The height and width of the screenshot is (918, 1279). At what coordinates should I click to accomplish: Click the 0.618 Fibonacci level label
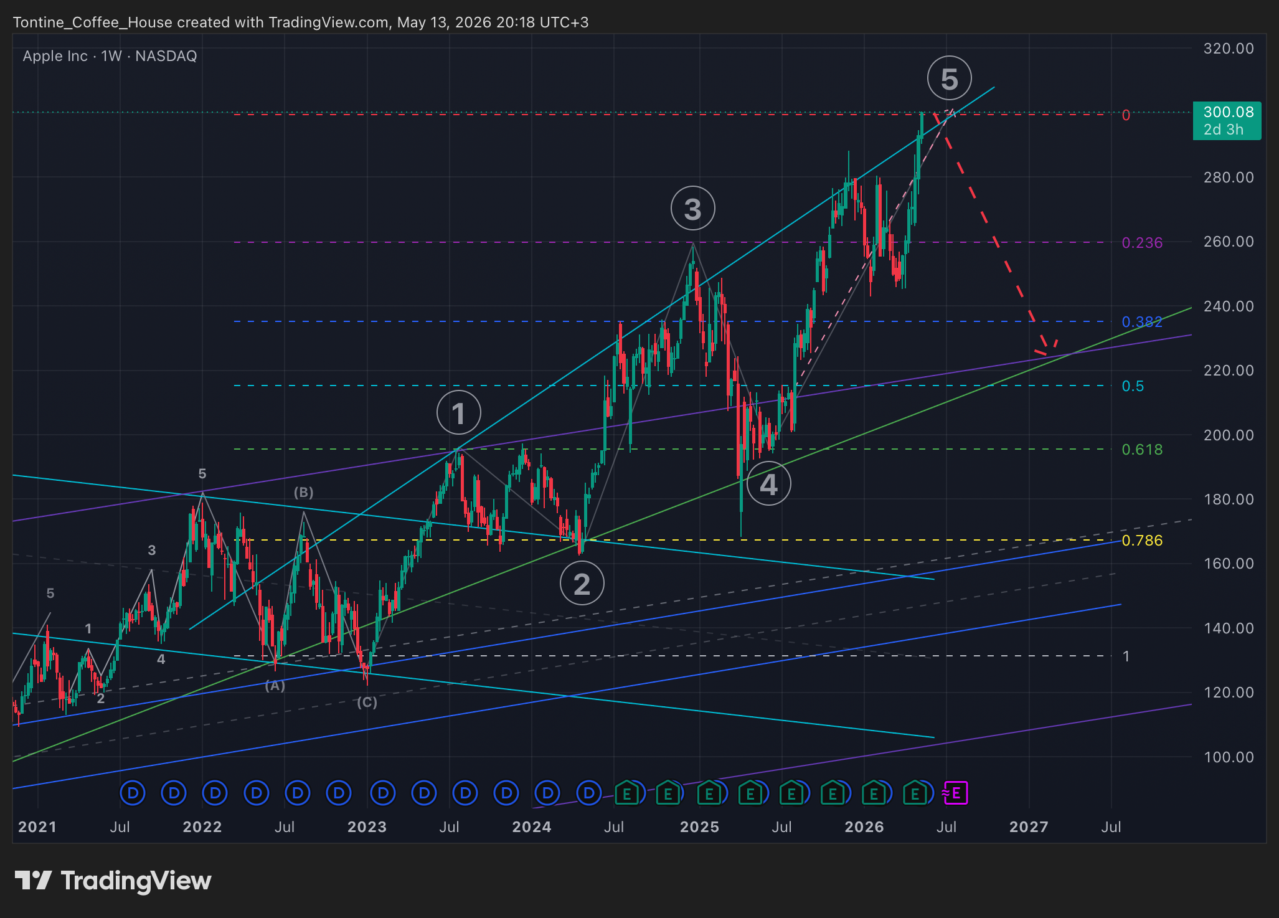click(x=1142, y=450)
